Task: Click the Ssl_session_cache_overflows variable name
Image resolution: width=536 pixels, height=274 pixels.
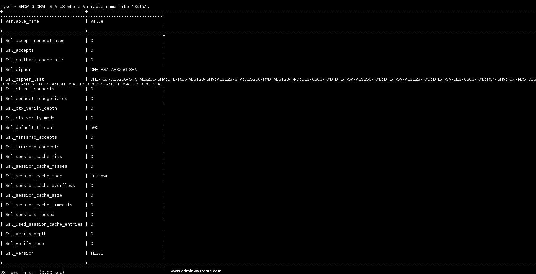Action: pyautogui.click(x=40, y=185)
